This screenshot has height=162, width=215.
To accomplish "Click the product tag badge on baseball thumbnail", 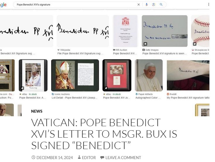I will coord(194,44).
